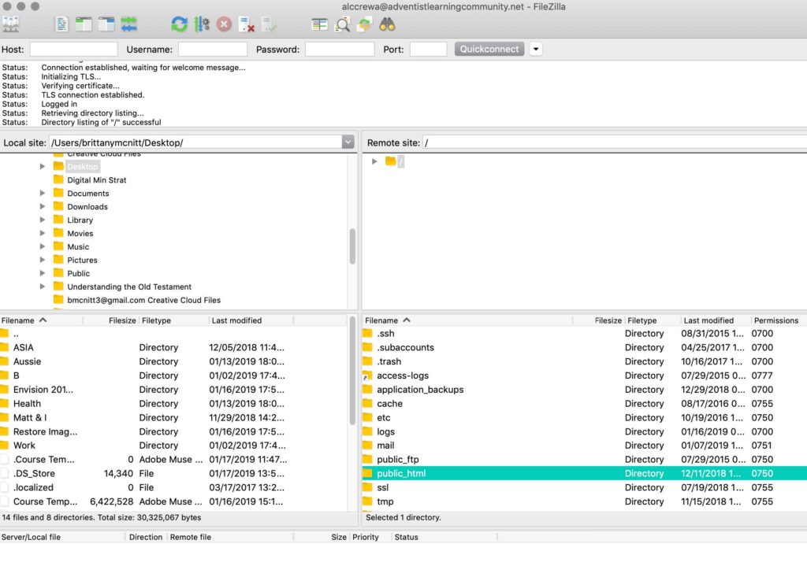Expand the Desktop folder in local tree

(x=43, y=166)
